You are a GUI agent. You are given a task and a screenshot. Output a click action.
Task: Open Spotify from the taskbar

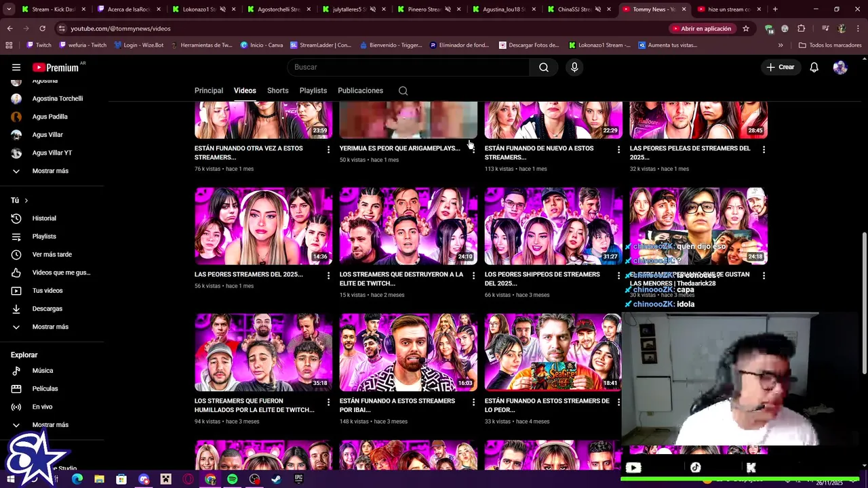pos(232,479)
